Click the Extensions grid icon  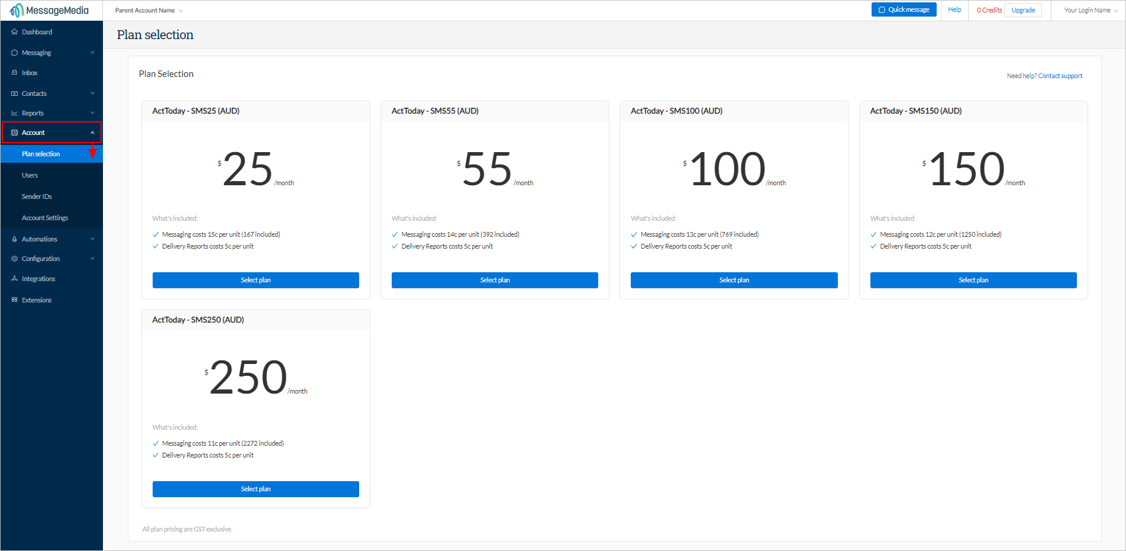15,300
